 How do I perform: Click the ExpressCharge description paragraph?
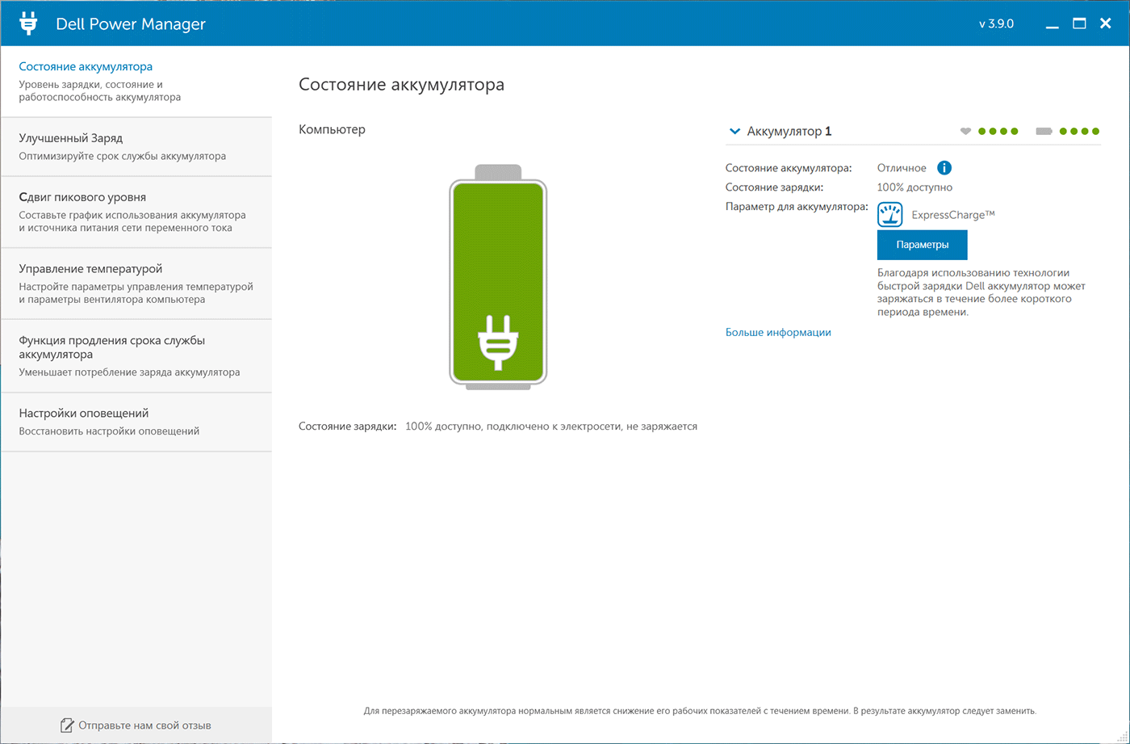(982, 292)
